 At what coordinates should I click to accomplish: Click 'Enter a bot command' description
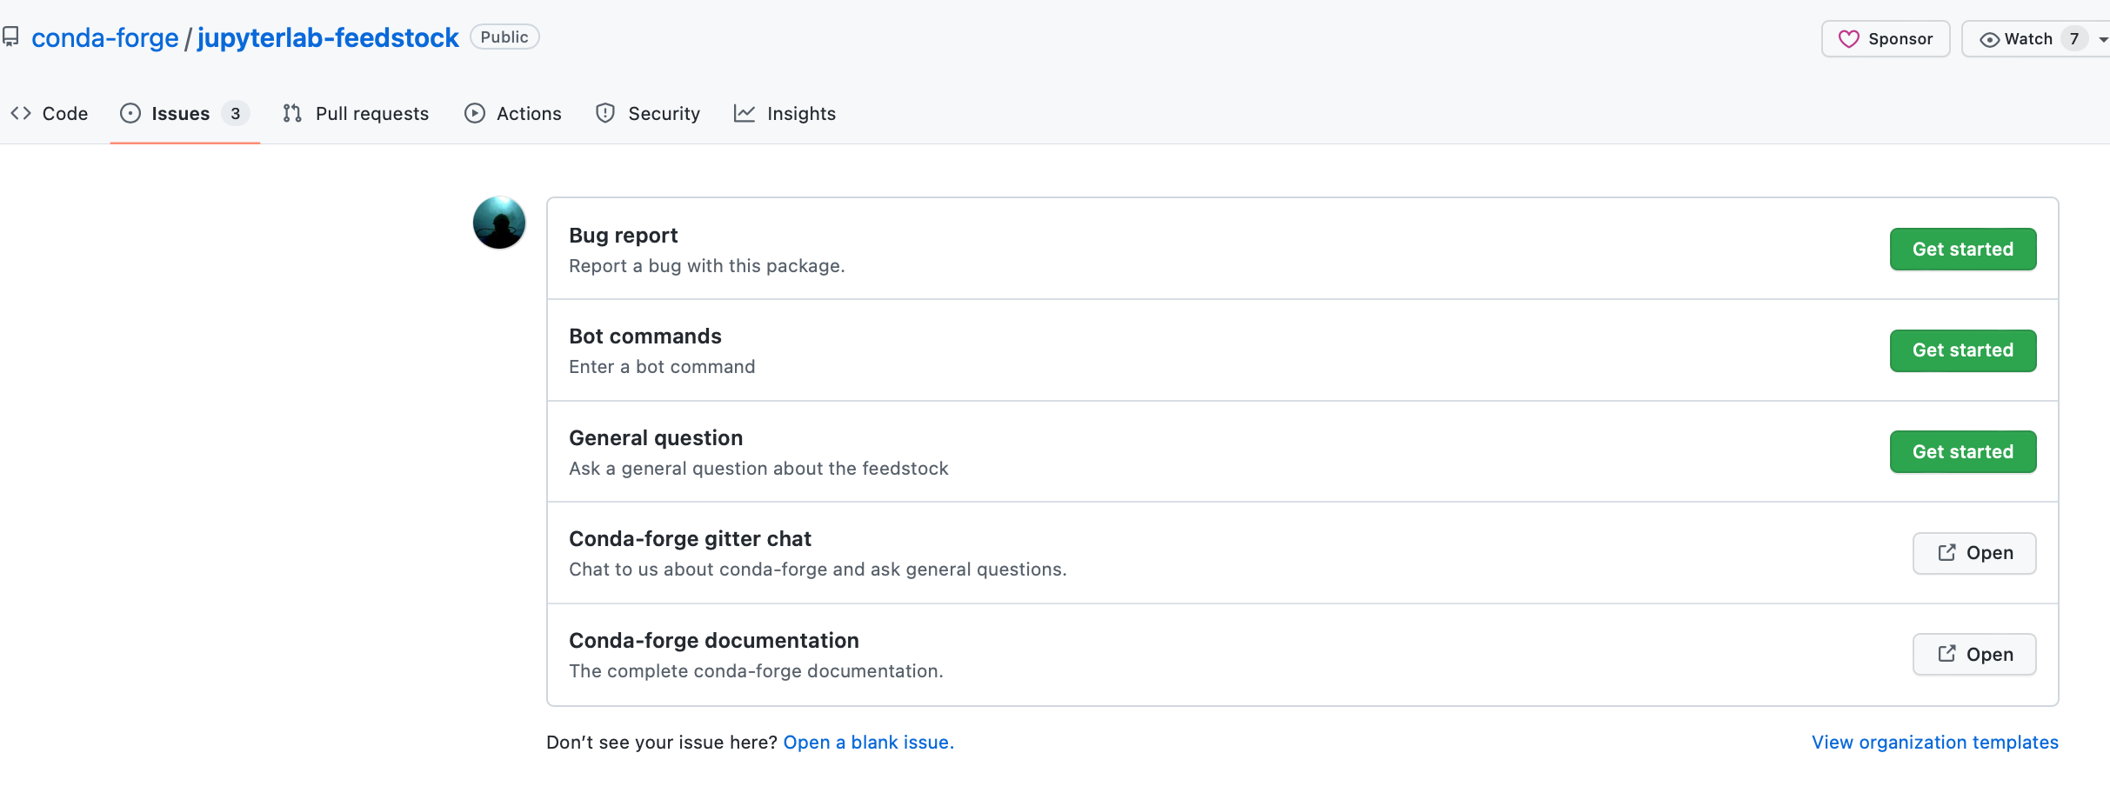pos(662,367)
